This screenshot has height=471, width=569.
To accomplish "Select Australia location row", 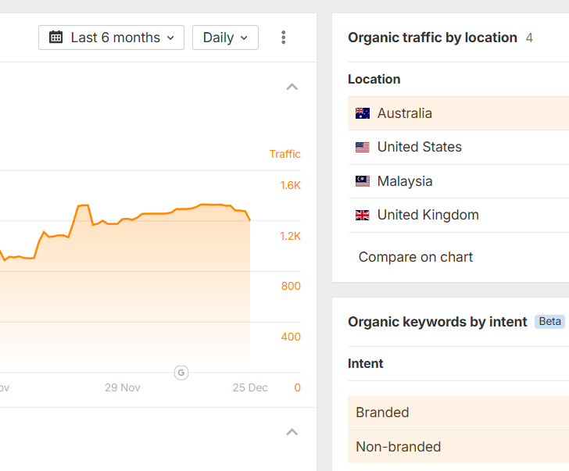I will [x=458, y=113].
